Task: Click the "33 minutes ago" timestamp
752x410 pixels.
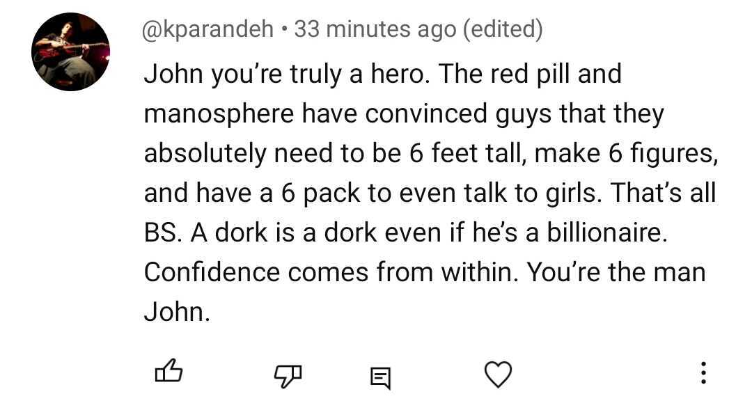Action: [x=375, y=29]
